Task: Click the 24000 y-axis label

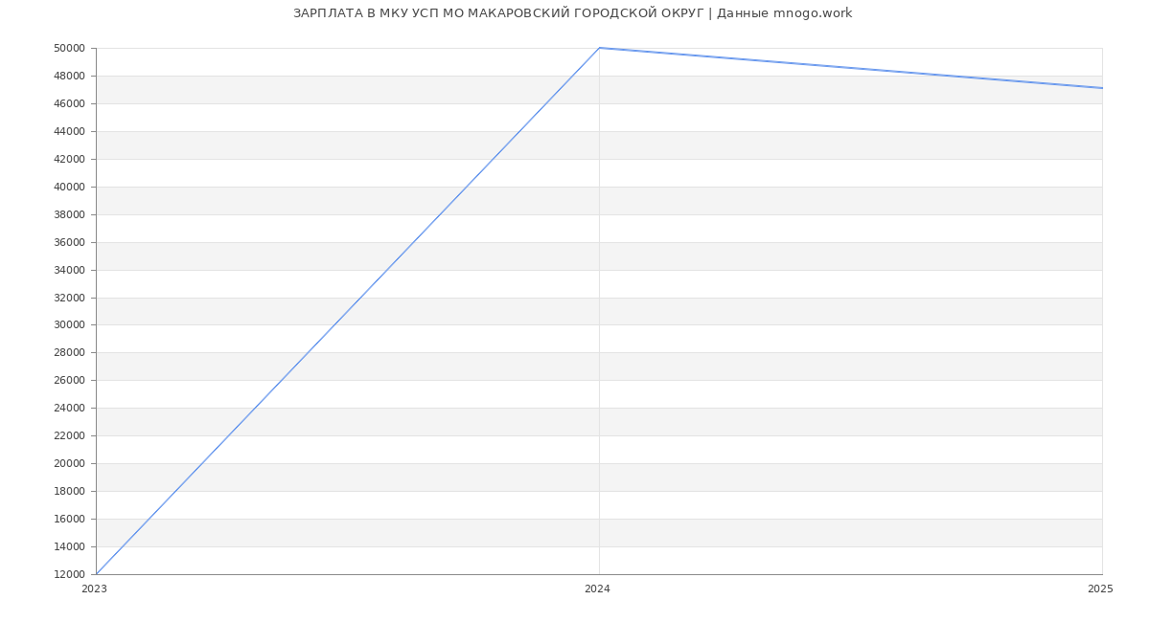Action: [x=69, y=409]
